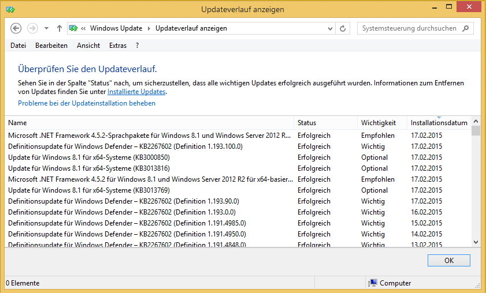The height and width of the screenshot is (293, 486).
Task: Click the scrollbar down arrow of the list
Action: [476, 242]
